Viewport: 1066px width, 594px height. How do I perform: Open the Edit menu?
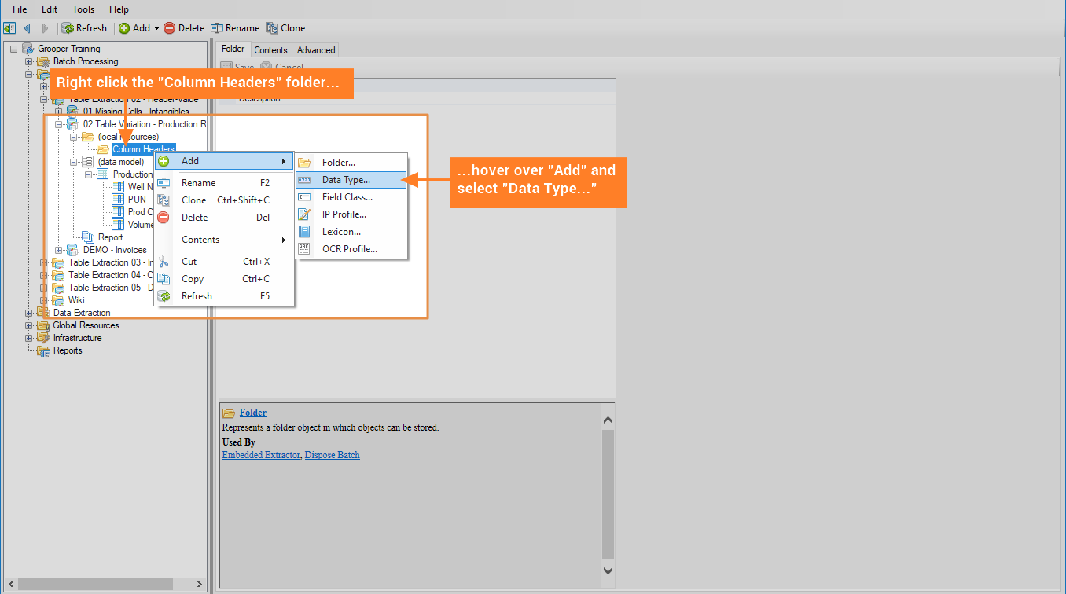[50, 9]
